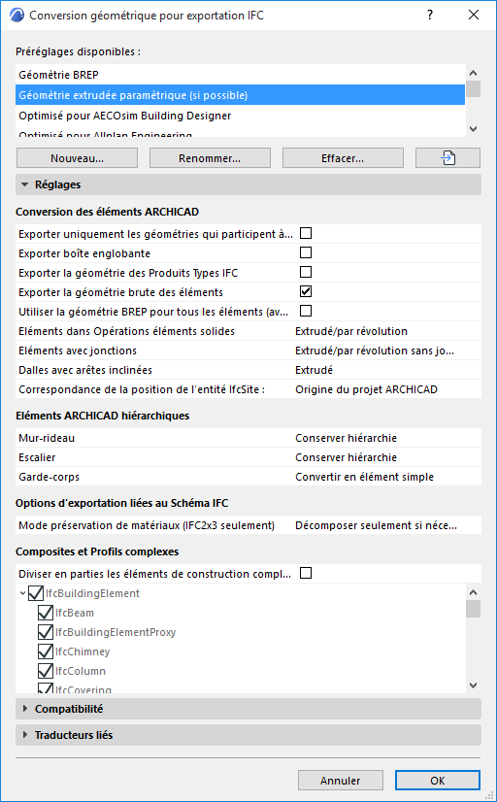This screenshot has height=802, width=497.
Task: Open the help question mark
Action: (x=431, y=15)
